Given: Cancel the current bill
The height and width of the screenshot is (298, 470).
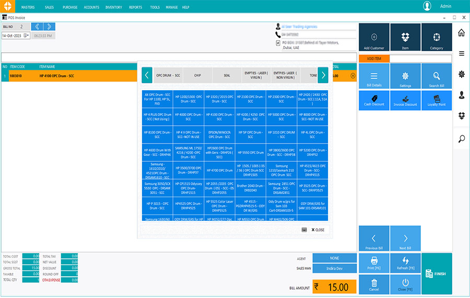Looking at the screenshot, I should point(374,284).
